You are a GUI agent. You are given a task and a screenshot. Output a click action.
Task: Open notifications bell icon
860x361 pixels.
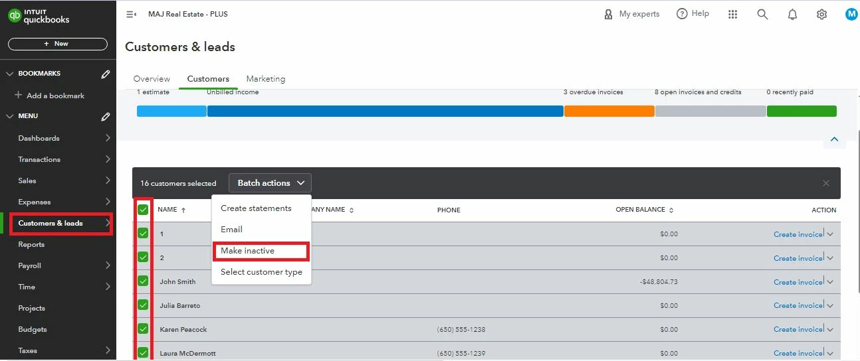pos(792,14)
